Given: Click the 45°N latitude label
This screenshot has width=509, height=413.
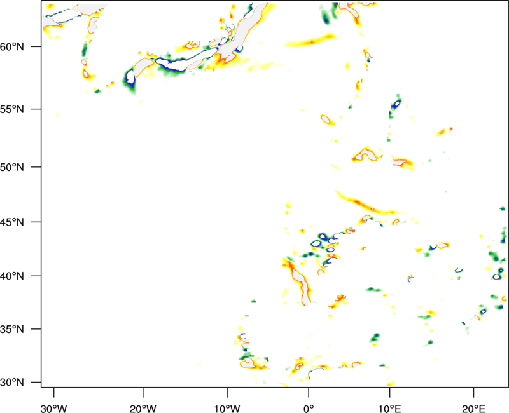Looking at the screenshot, I should point(12,222).
